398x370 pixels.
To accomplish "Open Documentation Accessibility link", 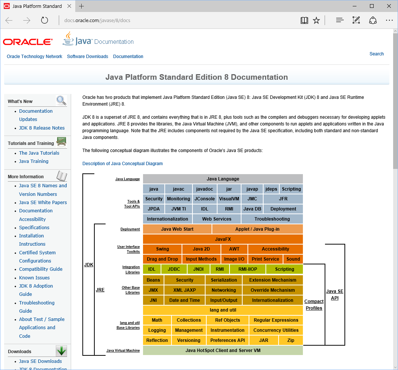I will [x=36, y=215].
